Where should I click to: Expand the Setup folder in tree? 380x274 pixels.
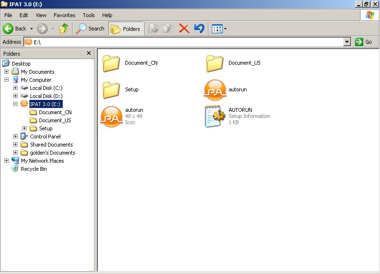coord(24,128)
